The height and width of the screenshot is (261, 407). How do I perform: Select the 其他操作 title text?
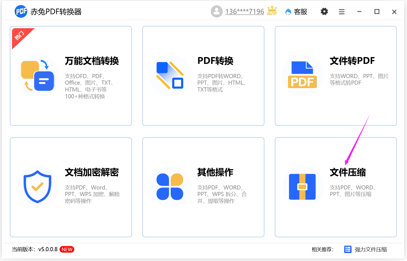(215, 172)
